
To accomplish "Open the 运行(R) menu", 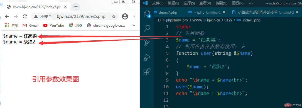I will (237, 3).
